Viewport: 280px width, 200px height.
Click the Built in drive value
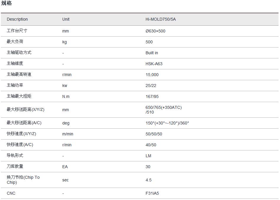click(x=152, y=53)
